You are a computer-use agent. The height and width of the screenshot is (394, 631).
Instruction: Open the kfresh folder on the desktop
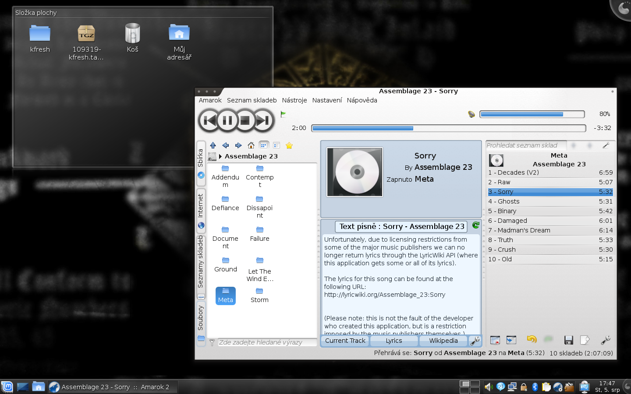40,38
